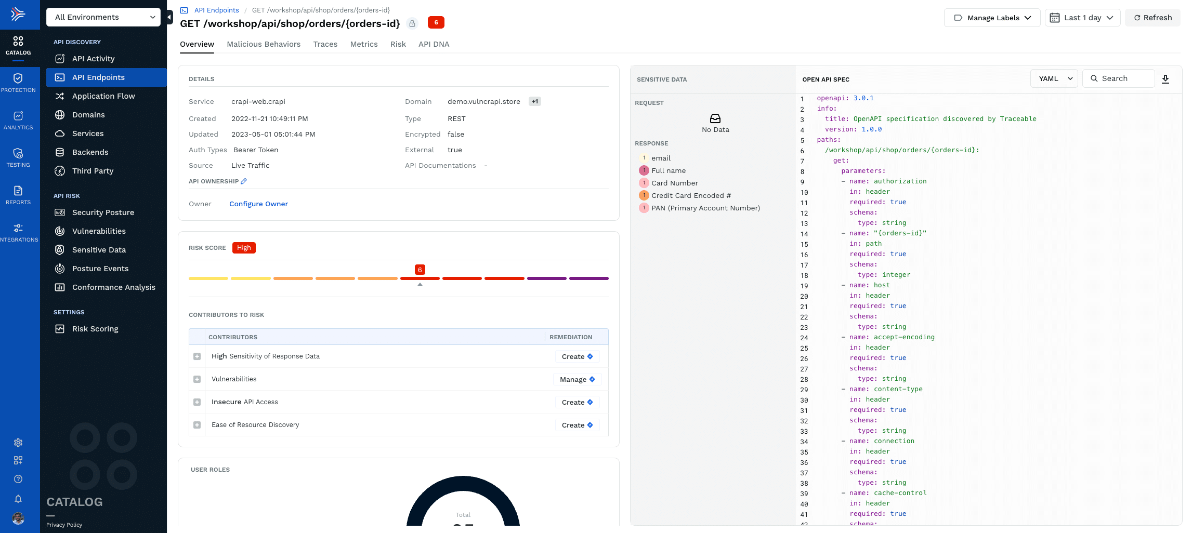Click the lock icon beside endpoint title
This screenshot has width=1192, height=533.
tap(412, 23)
